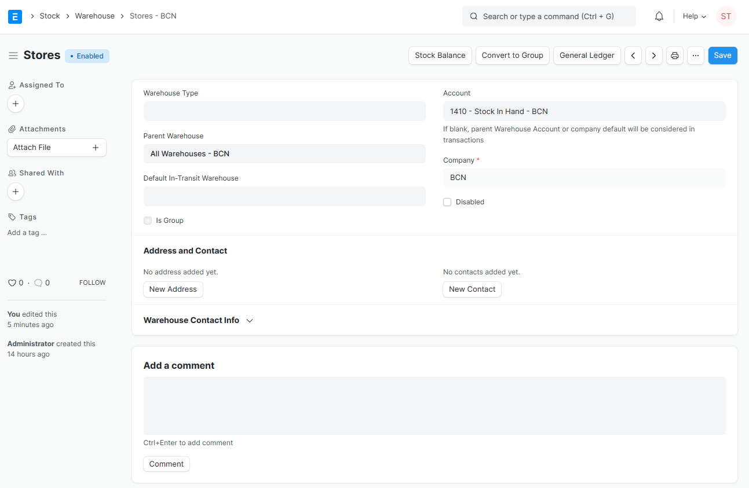Open the notifications bell
749x488 pixels.
659,16
